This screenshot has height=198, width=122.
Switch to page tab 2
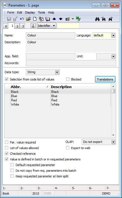[x=17, y=26]
